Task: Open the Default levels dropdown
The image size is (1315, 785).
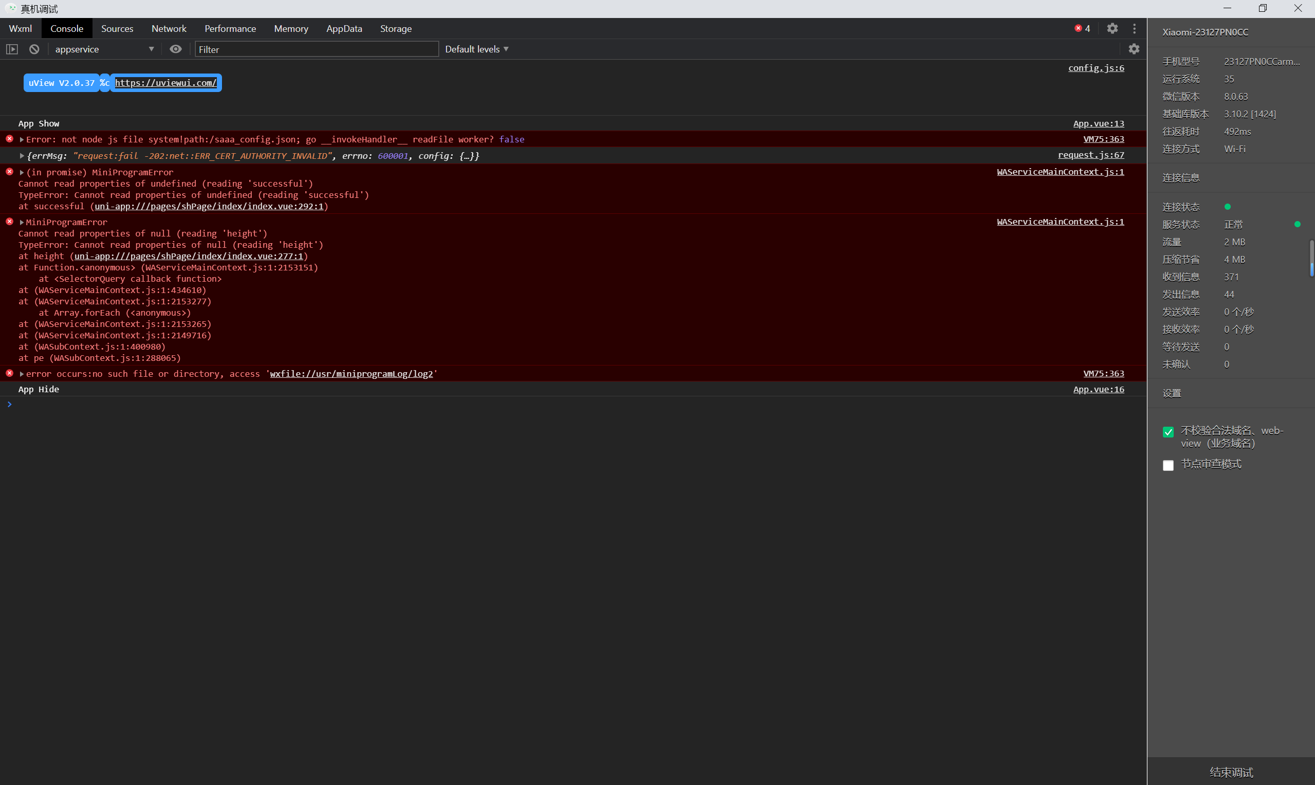Action: click(476, 49)
